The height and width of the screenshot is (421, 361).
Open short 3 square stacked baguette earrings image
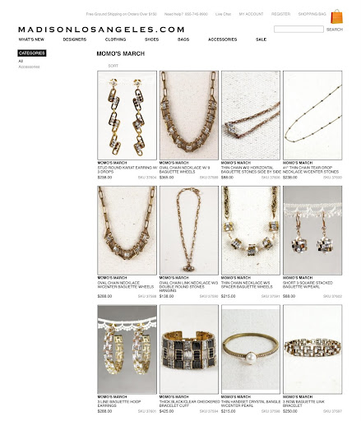[x=312, y=230]
